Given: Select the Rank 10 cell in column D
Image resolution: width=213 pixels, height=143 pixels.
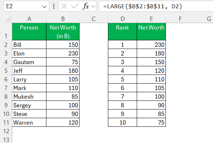Looking at the screenshot, I should [123, 122].
